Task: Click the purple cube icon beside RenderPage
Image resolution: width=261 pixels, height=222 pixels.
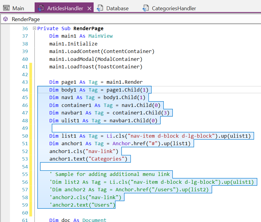Action: [x=5, y=19]
